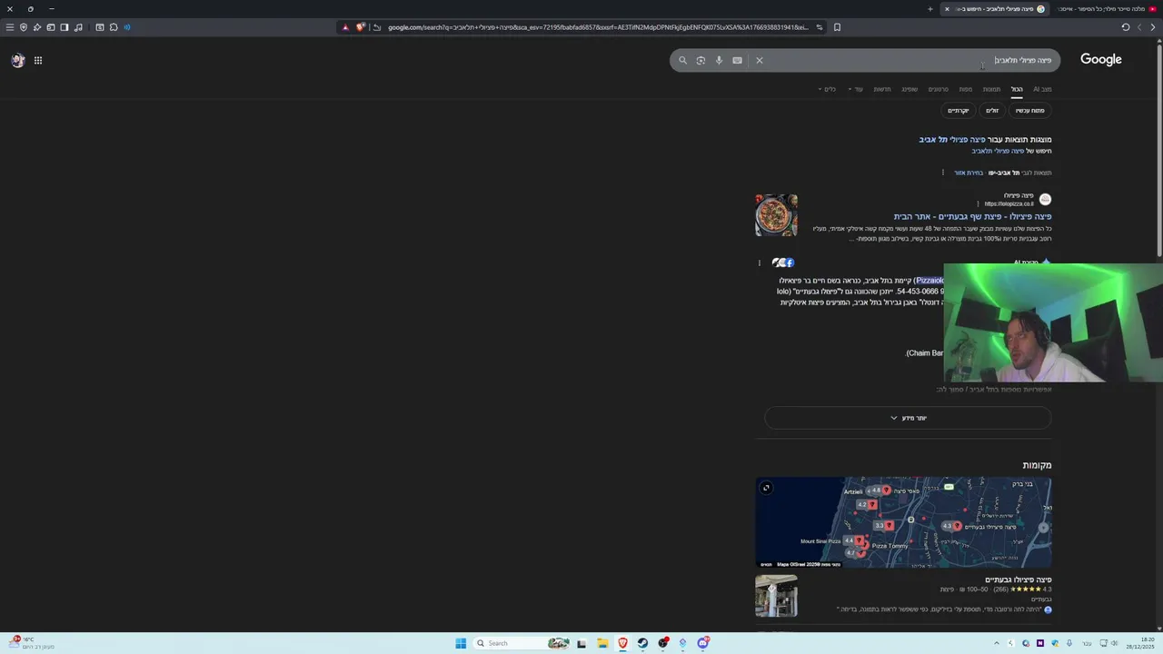Screen dimensions: 1163x654
Task: Expand the more info button (יותר מידע)
Action: pyautogui.click(x=908, y=418)
